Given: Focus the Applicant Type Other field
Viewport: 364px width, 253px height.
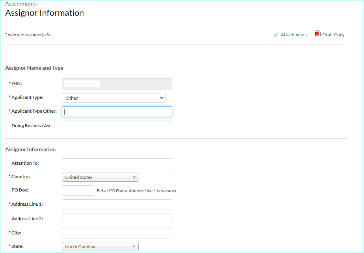Looking at the screenshot, I should [117, 112].
